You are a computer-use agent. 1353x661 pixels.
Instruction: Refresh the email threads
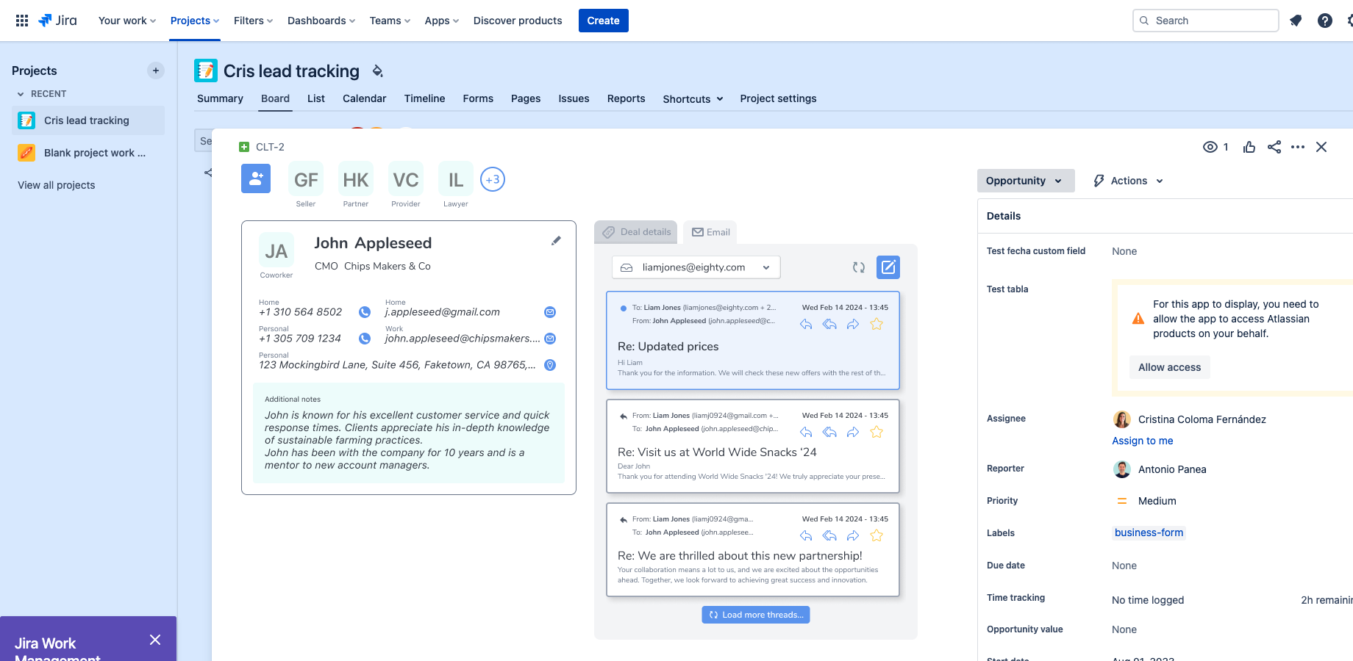859,267
